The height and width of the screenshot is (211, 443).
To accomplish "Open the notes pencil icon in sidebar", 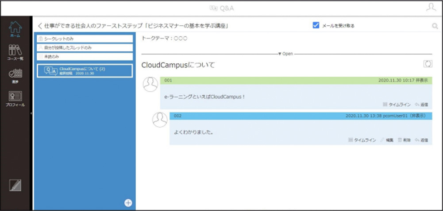I will pos(15,185).
